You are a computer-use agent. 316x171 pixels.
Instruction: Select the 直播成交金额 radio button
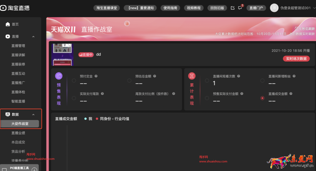262,98
